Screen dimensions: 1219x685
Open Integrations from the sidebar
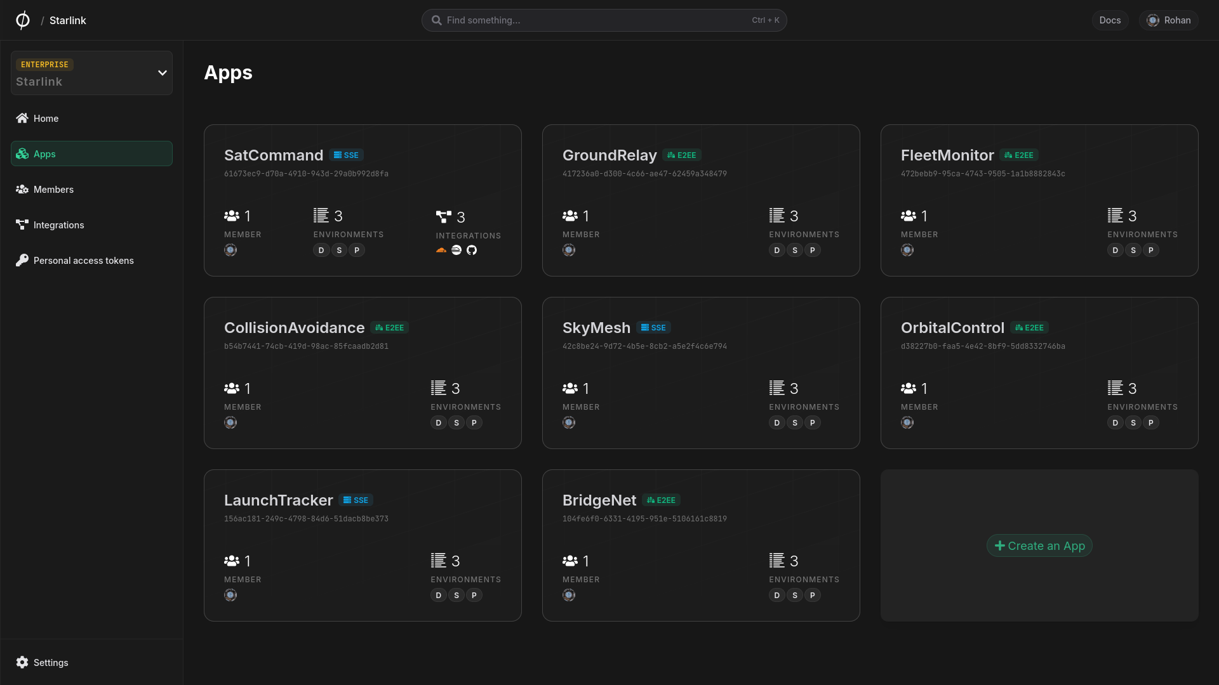(x=58, y=225)
